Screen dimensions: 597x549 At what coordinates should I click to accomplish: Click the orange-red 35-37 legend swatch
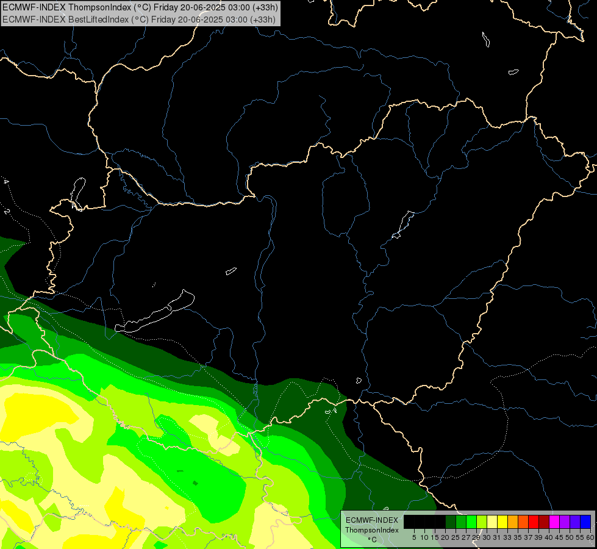(x=523, y=522)
